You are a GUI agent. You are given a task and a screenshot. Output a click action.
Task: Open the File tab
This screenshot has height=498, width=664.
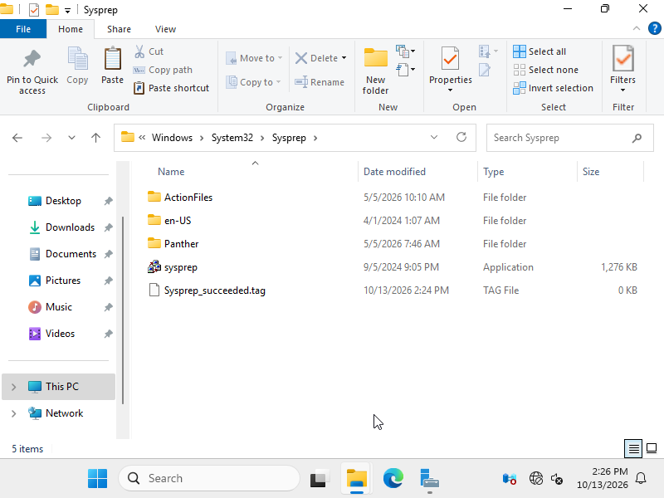[x=23, y=29]
